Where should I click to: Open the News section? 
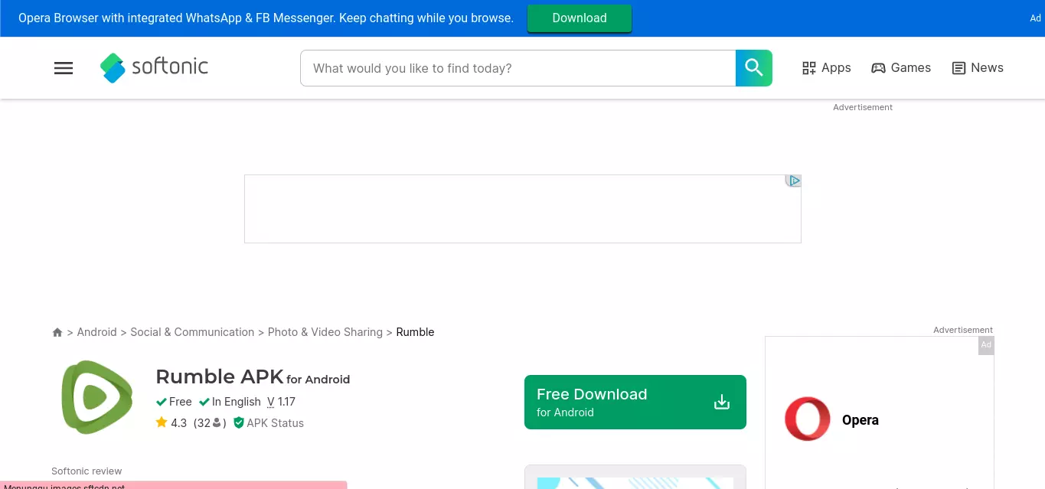click(978, 68)
